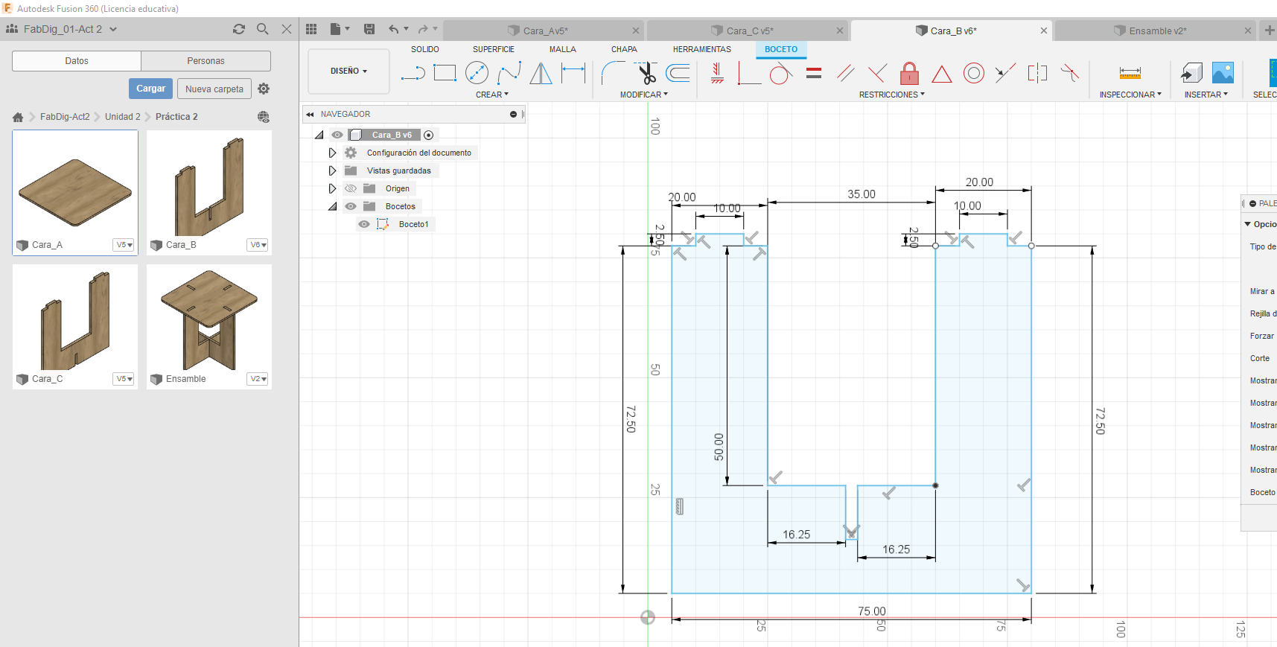Collapse the Bocetos node
Image resolution: width=1277 pixels, height=647 pixels.
332,206
